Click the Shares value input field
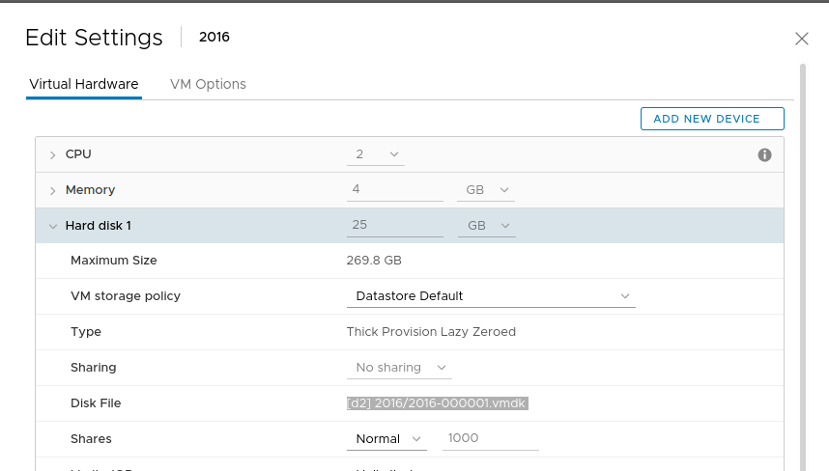829x471 pixels. 491,439
